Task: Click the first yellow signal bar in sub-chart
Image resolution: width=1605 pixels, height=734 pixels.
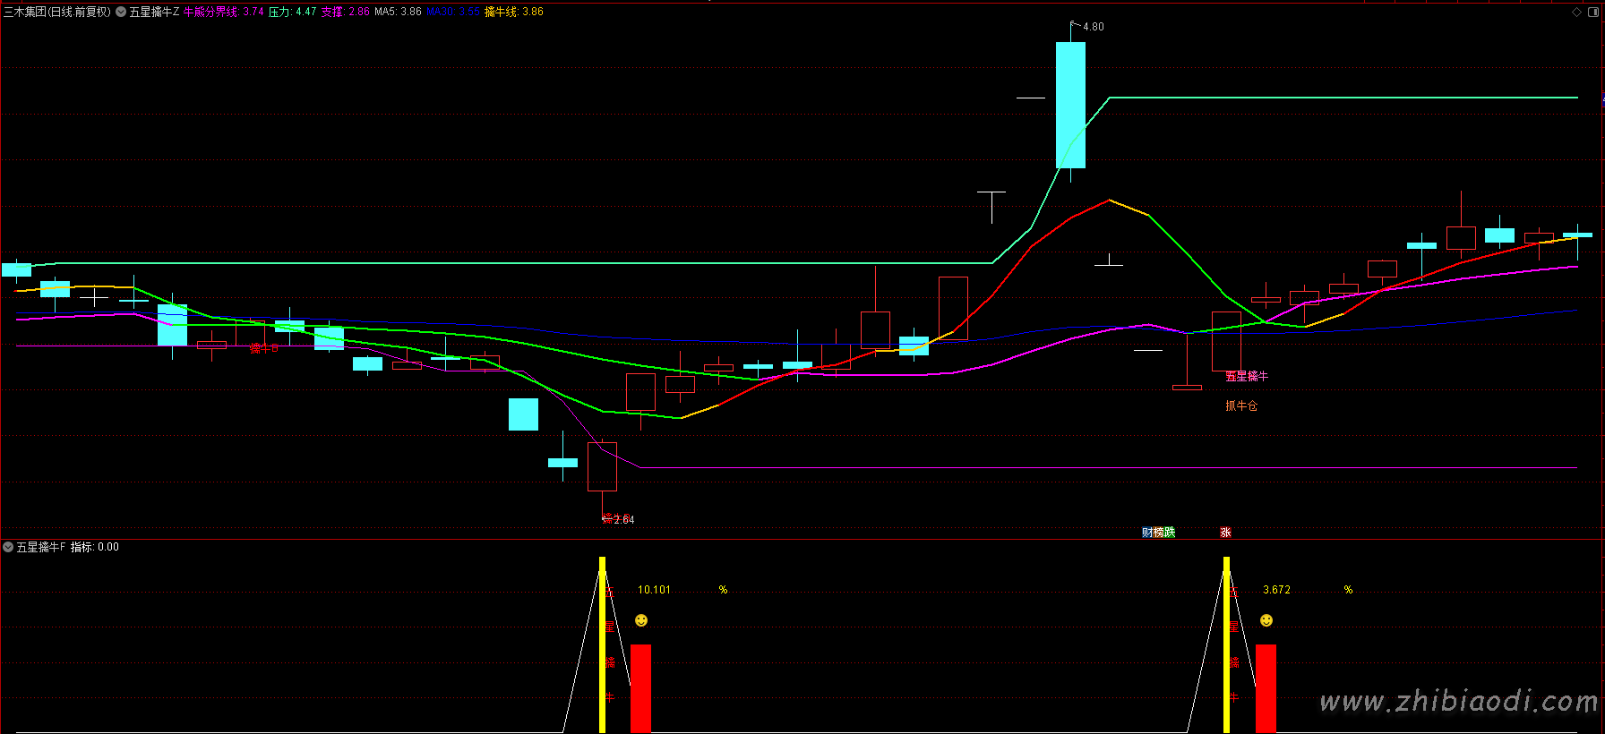Action: (x=602, y=644)
